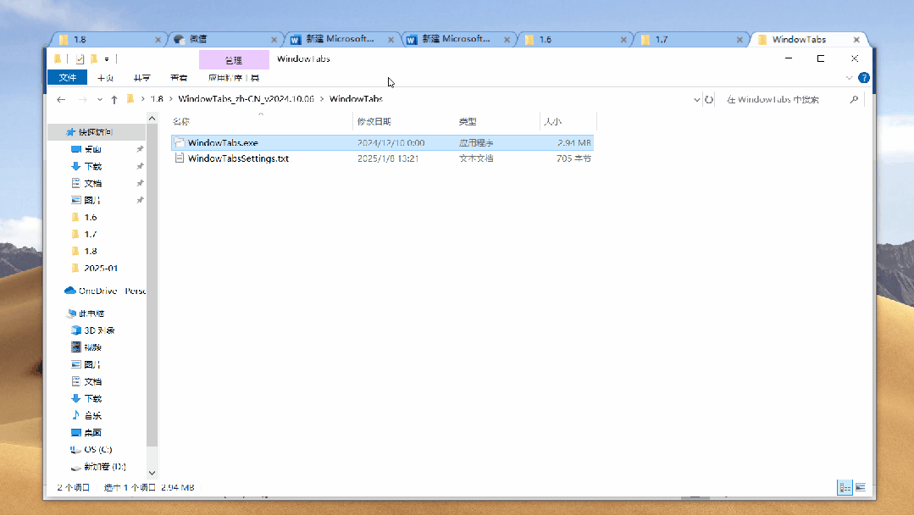Close the 1.8 tab
This screenshot has width=914, height=516.
click(x=158, y=40)
